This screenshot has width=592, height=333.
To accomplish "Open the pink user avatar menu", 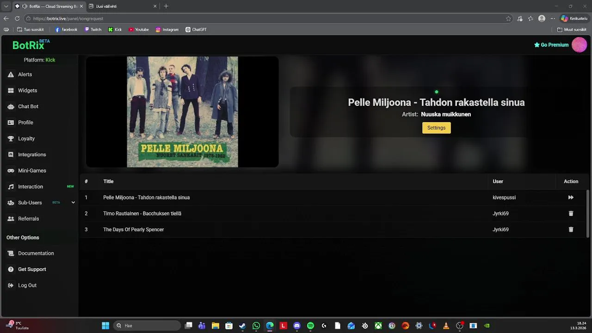I will tap(579, 45).
